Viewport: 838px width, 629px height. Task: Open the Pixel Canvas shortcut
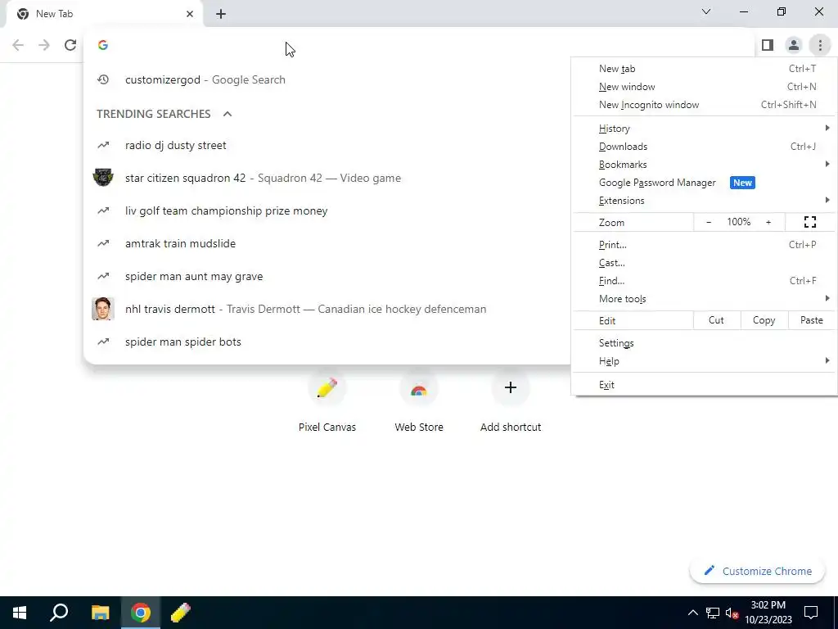[x=327, y=402]
